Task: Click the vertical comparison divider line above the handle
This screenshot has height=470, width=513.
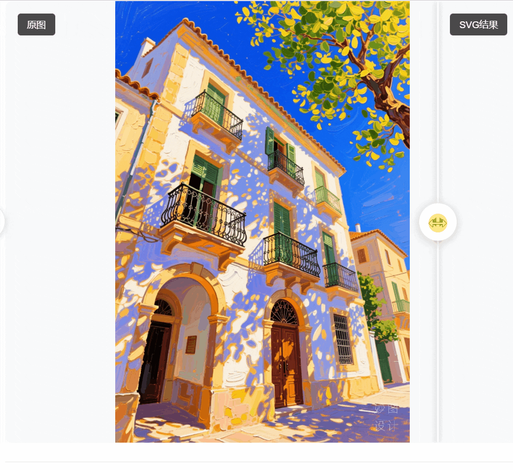Action: pos(437,102)
